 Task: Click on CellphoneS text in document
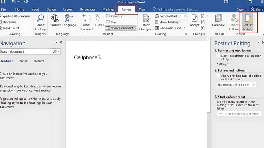pyautogui.click(x=87, y=57)
